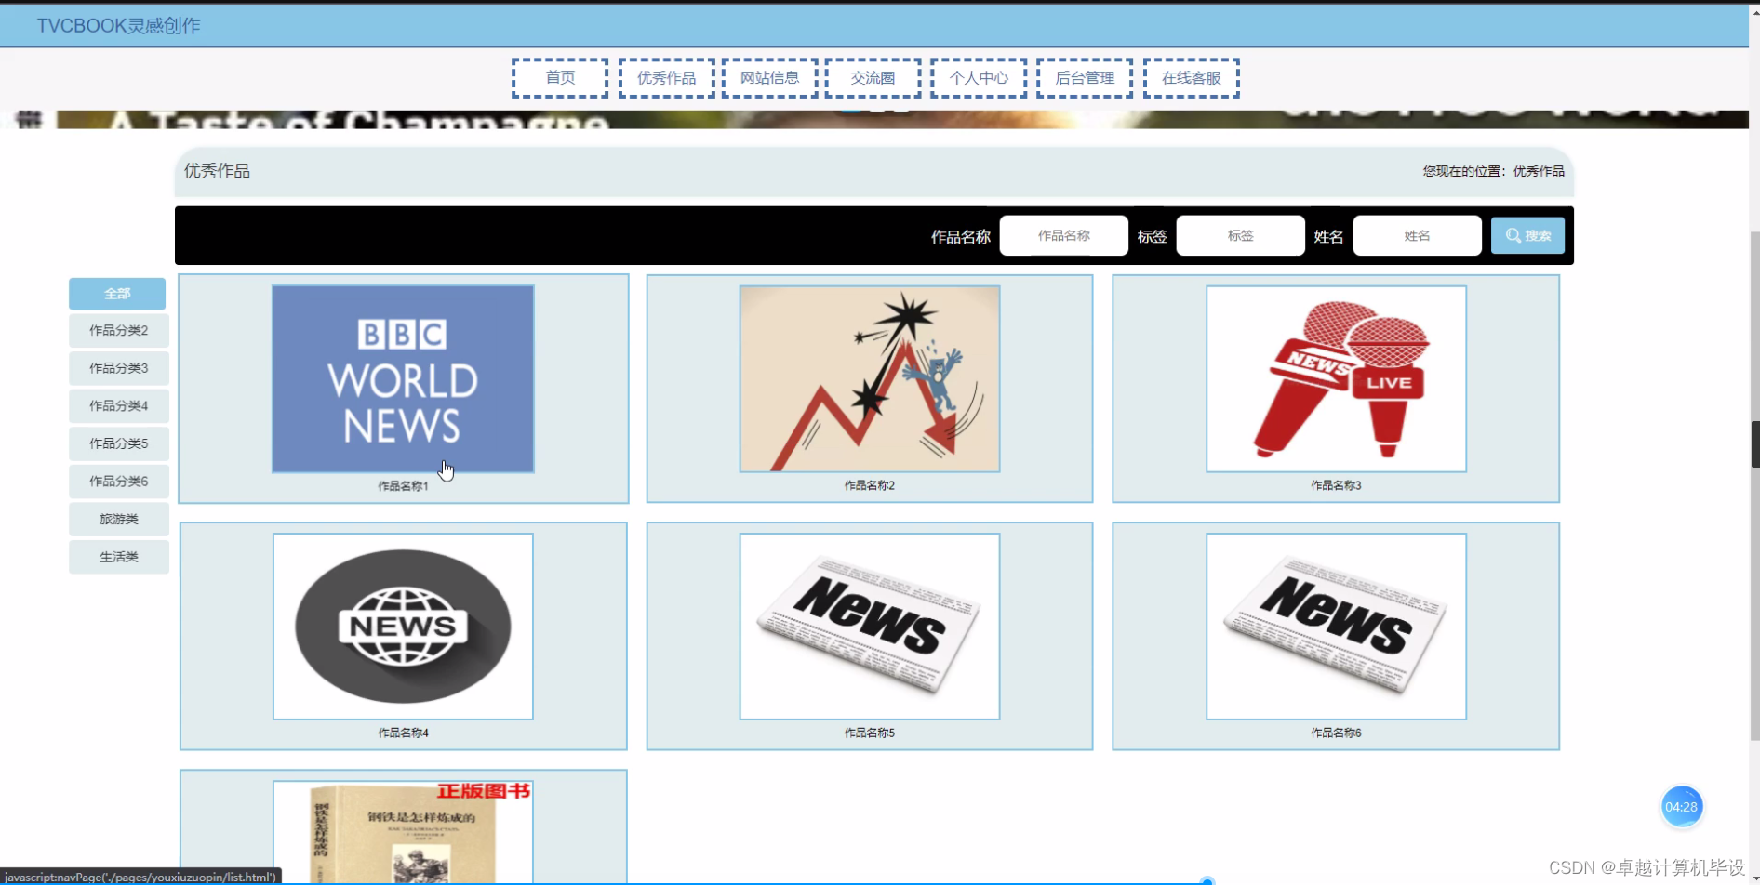Click the carousel banner image strip
This screenshot has height=885, width=1760.
click(x=874, y=120)
